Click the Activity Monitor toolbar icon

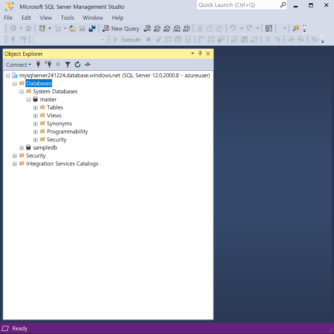[268, 28]
